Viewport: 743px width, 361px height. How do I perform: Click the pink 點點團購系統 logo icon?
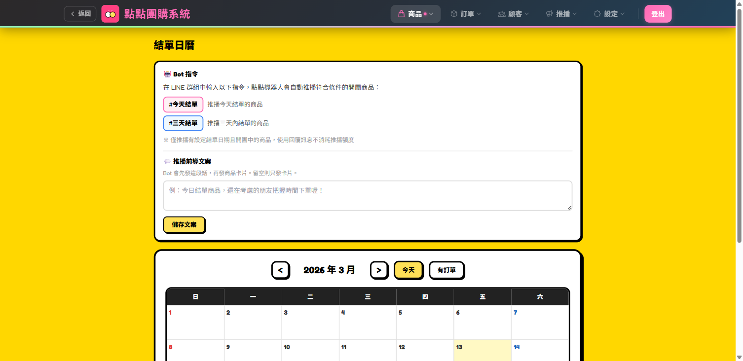(110, 14)
